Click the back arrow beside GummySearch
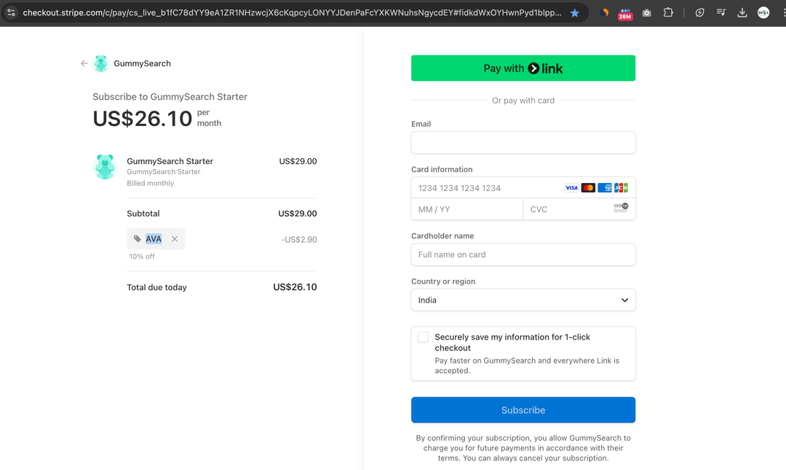The width and height of the screenshot is (786, 470). tap(84, 63)
